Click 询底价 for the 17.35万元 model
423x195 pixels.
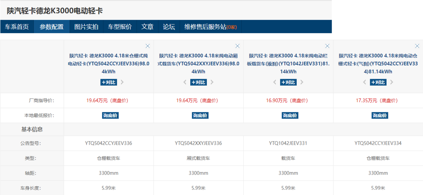[380, 115]
